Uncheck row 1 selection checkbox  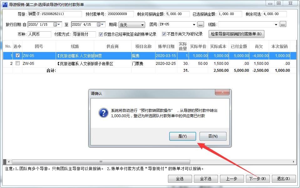click(x=18, y=55)
